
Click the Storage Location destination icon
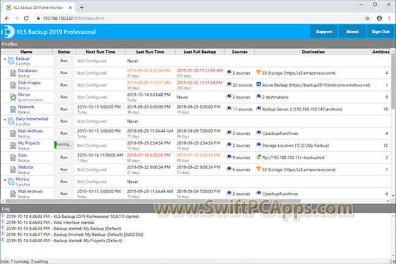tap(258, 145)
